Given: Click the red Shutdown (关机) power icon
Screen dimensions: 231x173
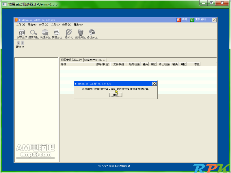Looking at the screenshot, I should click(178, 20).
